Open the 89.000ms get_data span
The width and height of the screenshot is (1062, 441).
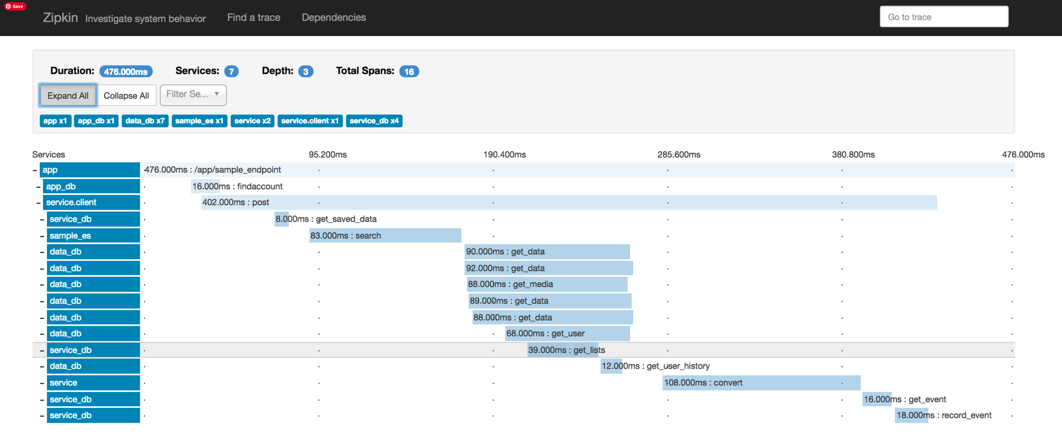click(550, 301)
